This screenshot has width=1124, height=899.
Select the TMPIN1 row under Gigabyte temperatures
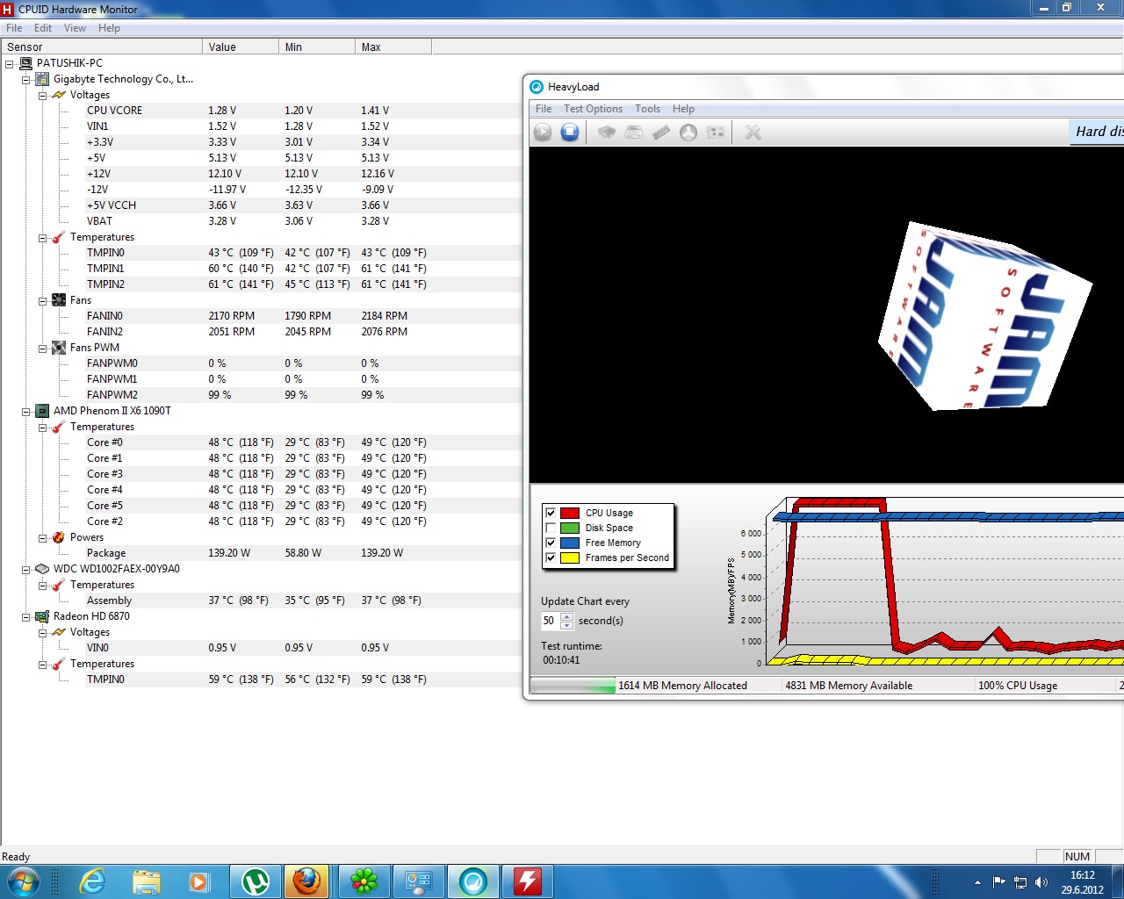(261, 269)
